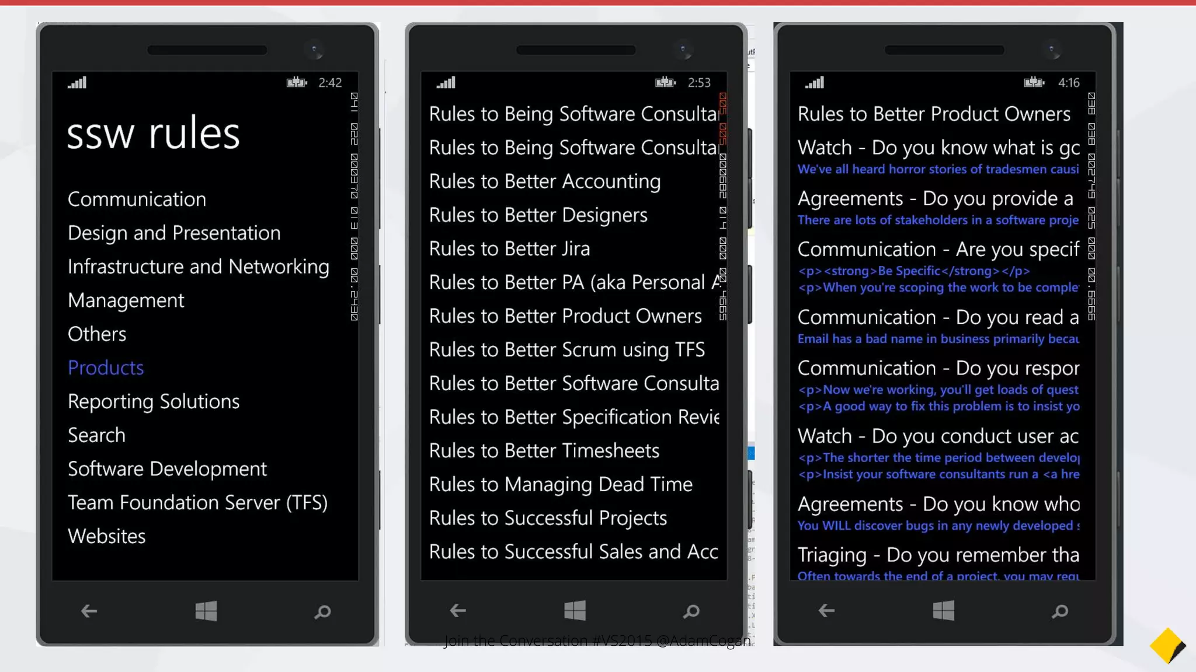1196x672 pixels.
Task: Open Rules to Better PA (aka Personal A...
Action: tap(575, 283)
